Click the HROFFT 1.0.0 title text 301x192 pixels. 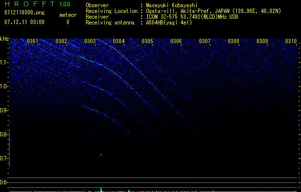pos(37,4)
